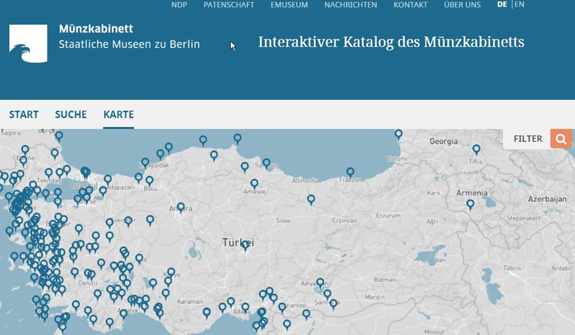Open the START tab
The height and width of the screenshot is (335, 575).
tap(24, 115)
